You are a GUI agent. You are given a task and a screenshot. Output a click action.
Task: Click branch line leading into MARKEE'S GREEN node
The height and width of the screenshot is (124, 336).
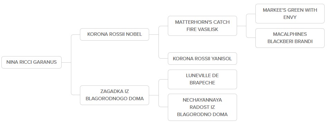(251, 14)
